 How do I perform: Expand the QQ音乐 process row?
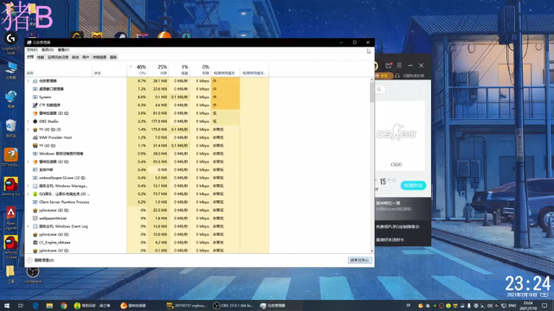[x=29, y=194]
